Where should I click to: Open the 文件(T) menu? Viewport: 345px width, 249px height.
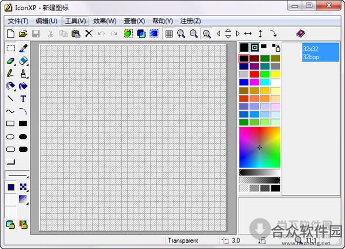tap(18, 21)
